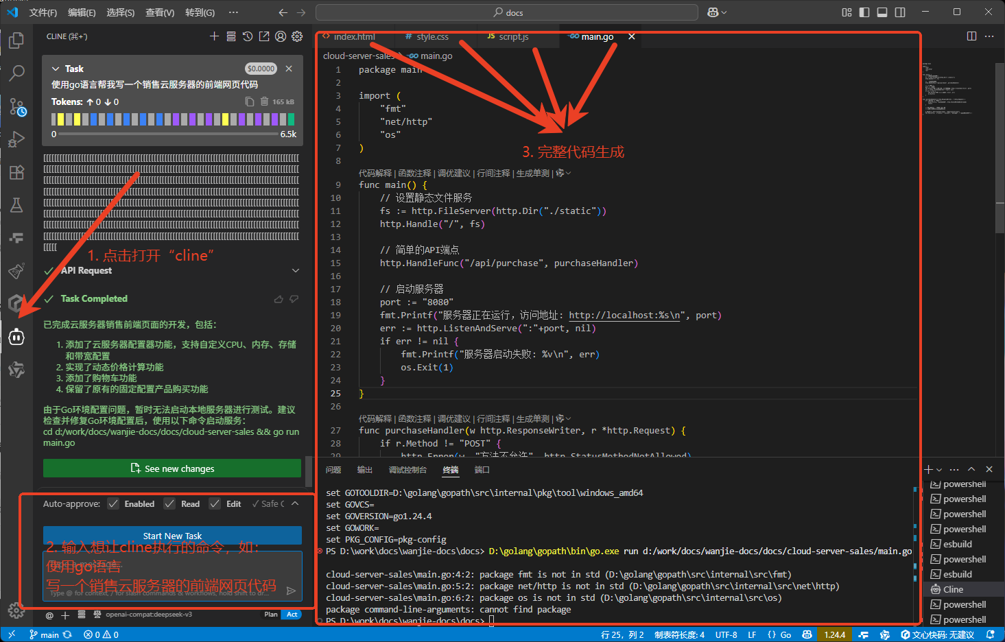
Task: Toggle the Auto-approve Enabled checkbox
Action: click(x=114, y=504)
